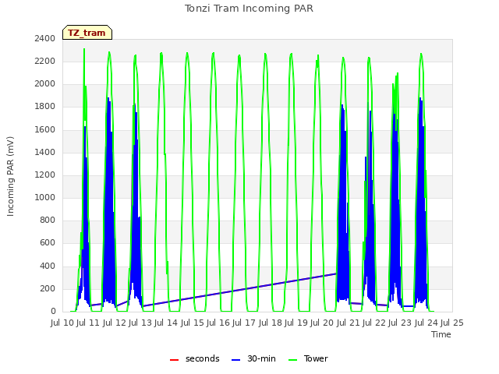Click the chart title Tonzi Tram Incoming PAR
The height and width of the screenshot is (374, 499).
coord(249,9)
